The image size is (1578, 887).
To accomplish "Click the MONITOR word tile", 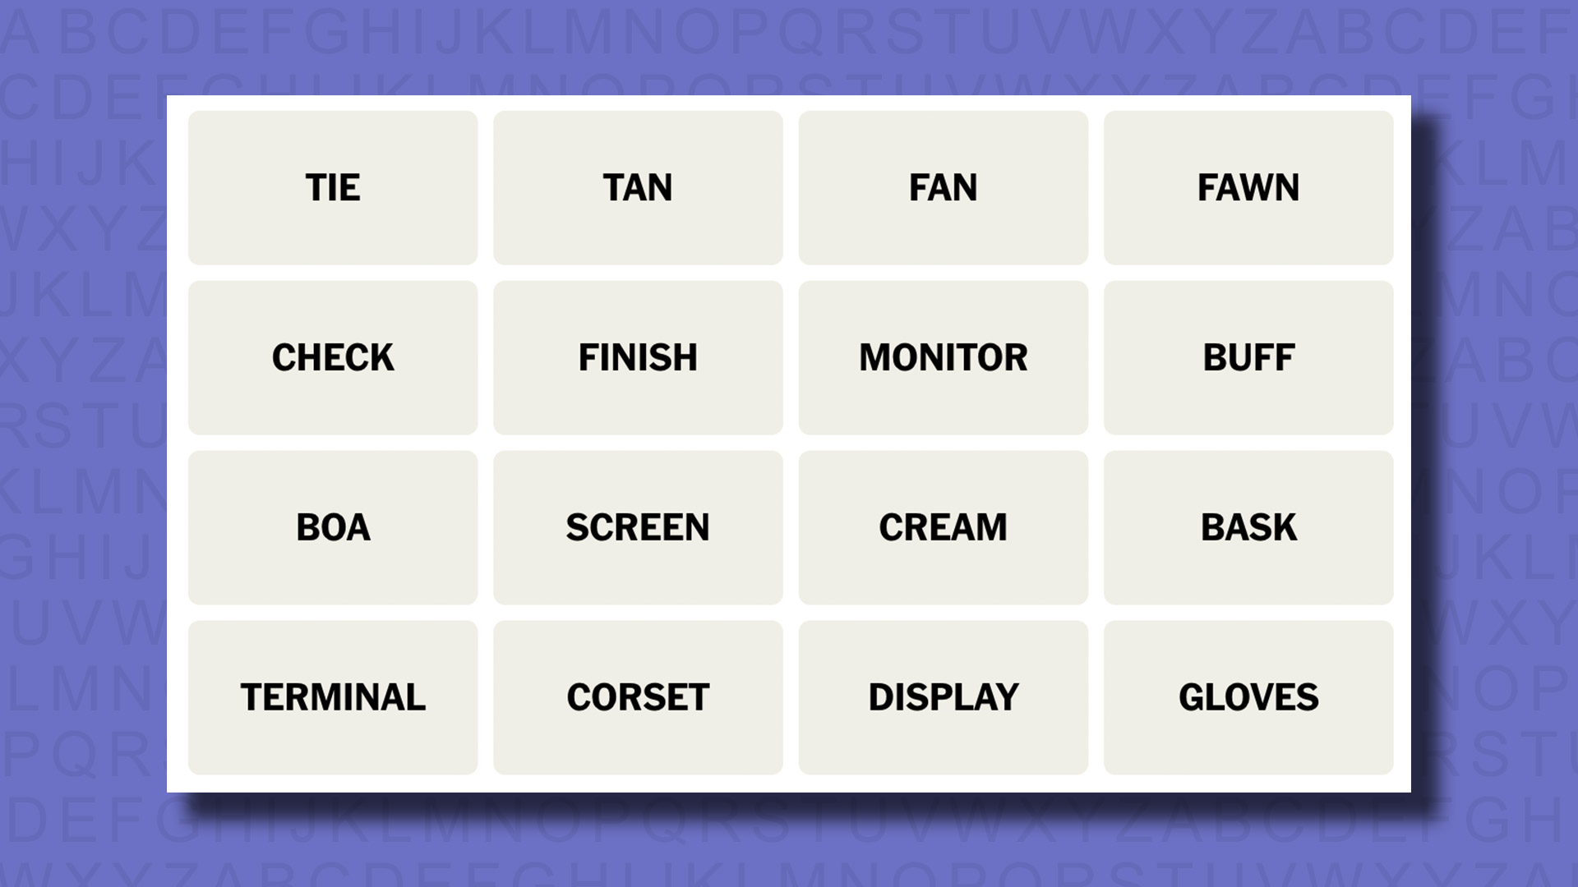I will [x=942, y=356].
